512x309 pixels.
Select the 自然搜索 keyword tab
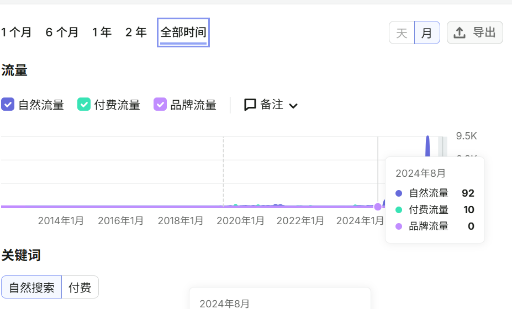(31, 287)
